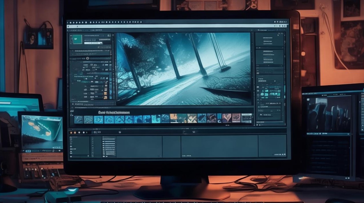This screenshot has width=364, height=203.
Task: Select the narrowest clip block in the timeline
Action: 171,146
